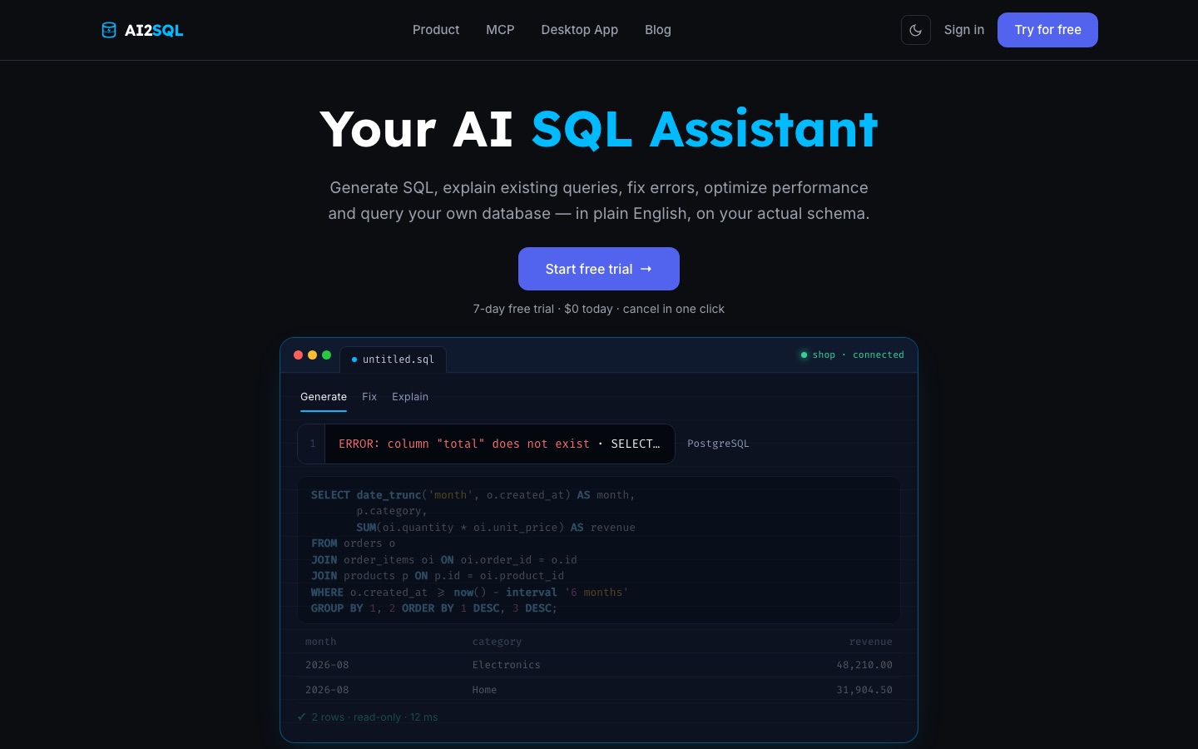
Task: Click the 'month' column header
Action: pos(321,642)
